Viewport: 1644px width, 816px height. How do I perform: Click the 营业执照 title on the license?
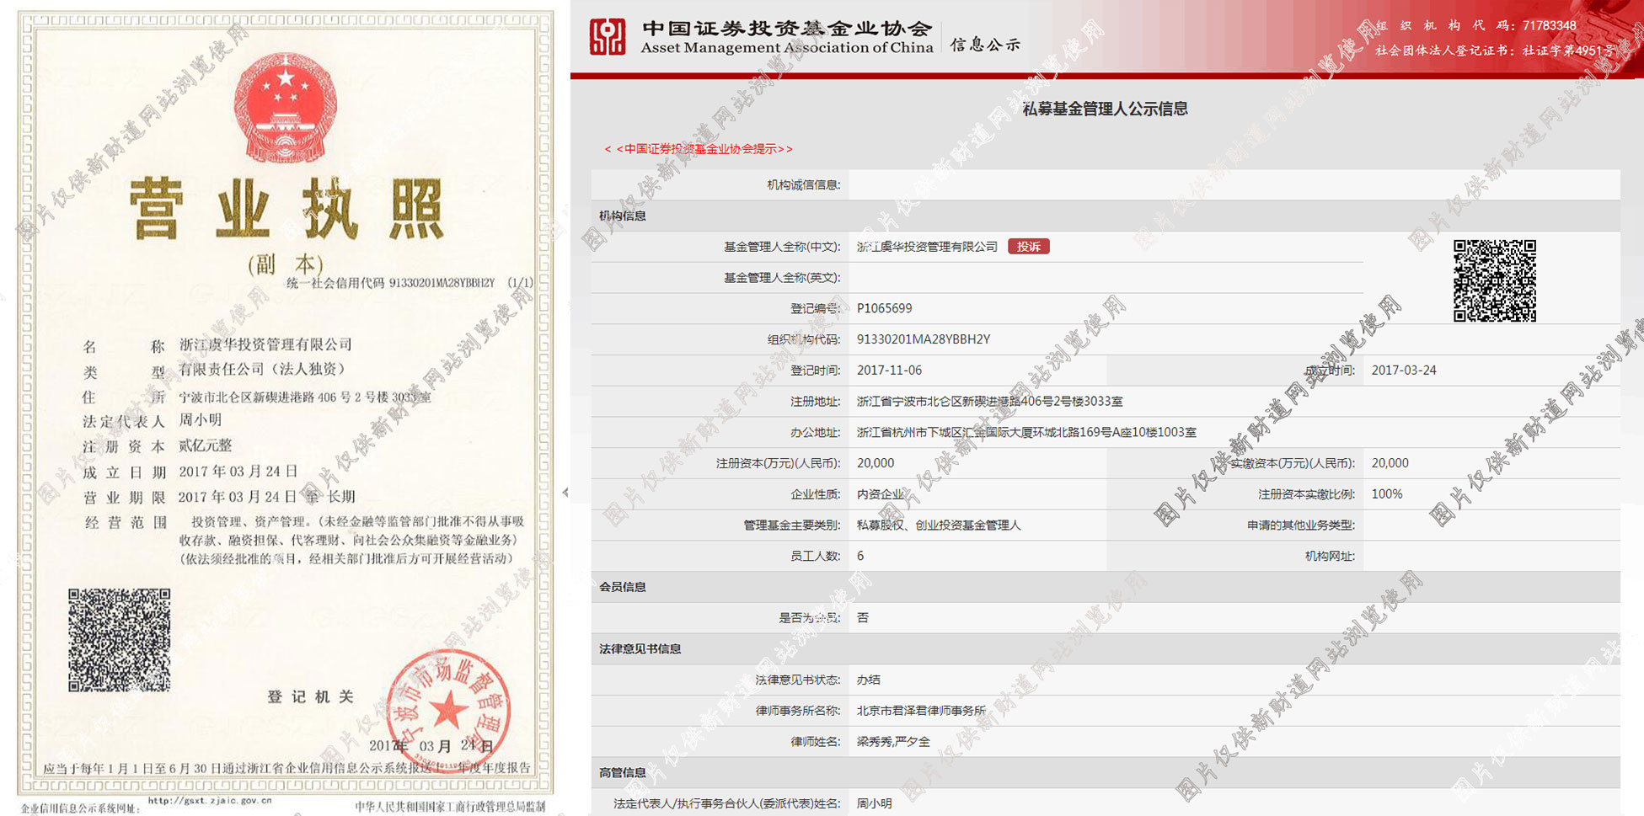pos(286,209)
